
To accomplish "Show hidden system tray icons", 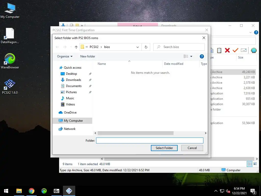I will coord(216,191).
